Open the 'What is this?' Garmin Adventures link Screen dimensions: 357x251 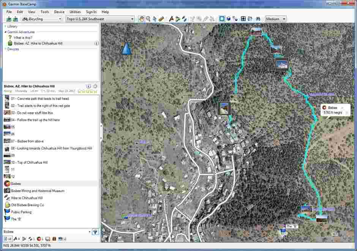pos(23,38)
